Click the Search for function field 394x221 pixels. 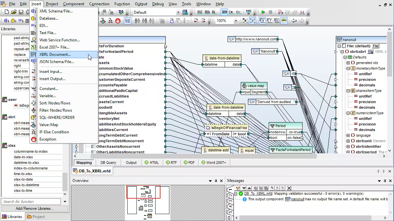31,201
